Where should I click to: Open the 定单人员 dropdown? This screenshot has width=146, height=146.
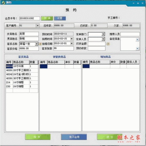coord(103,39)
